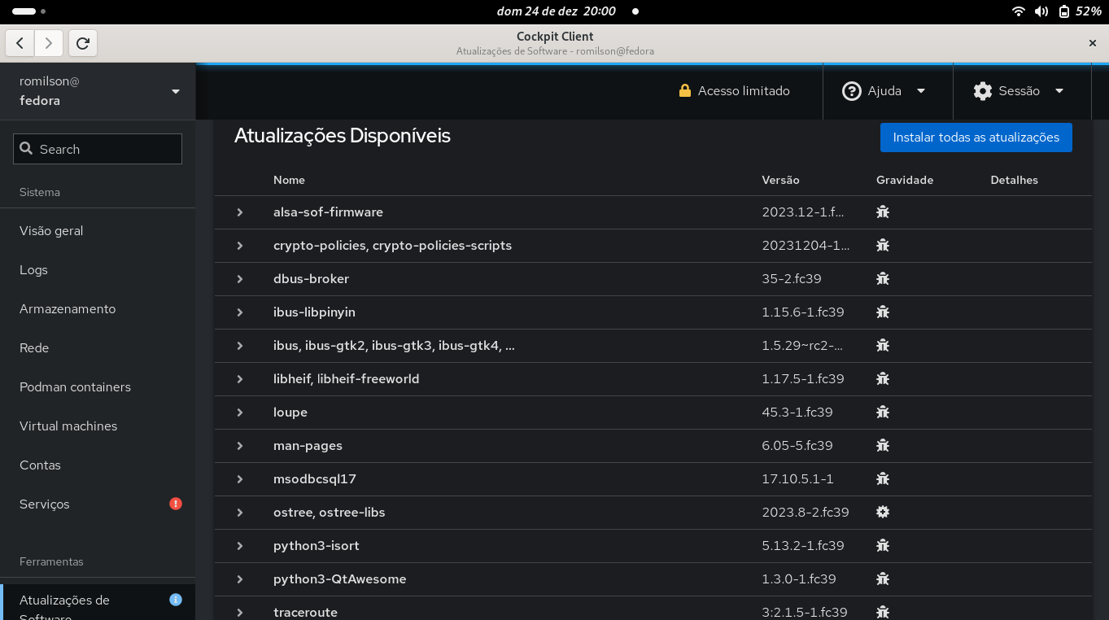Screen dimensions: 1109x620
Task: Click version 17.10.5.1-1 of msodbcsql17
Action: click(797, 479)
